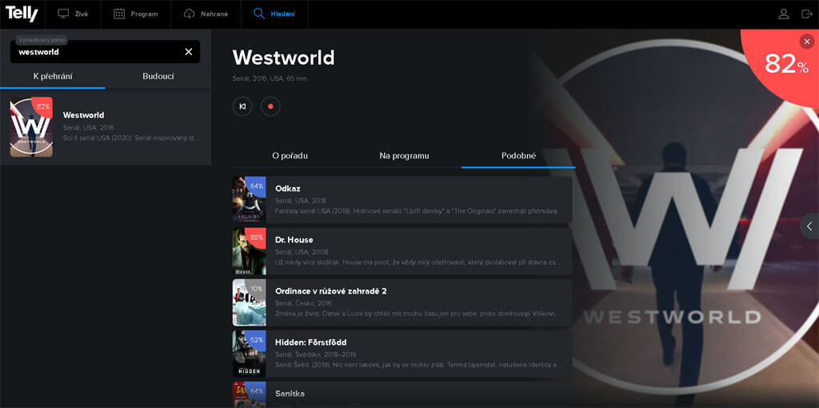
Task: Switch to the K přehrání tab
Action: pos(53,77)
